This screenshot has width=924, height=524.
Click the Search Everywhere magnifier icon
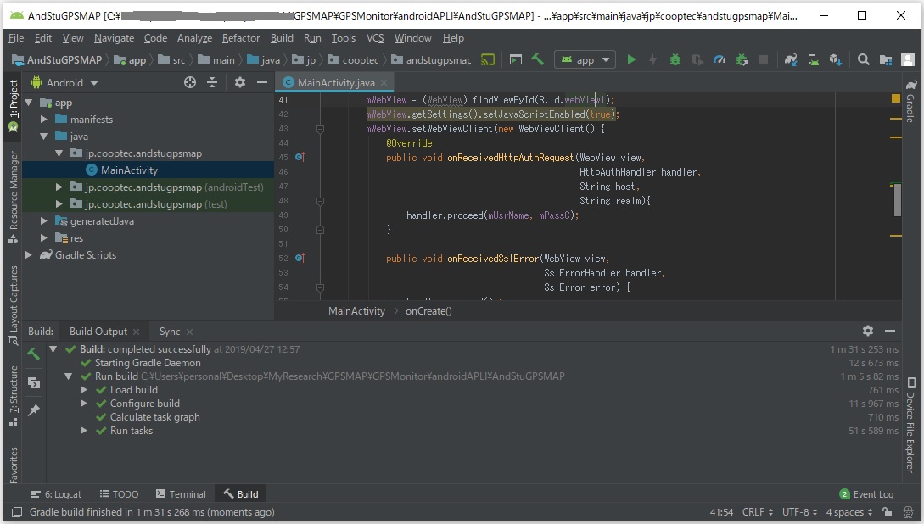point(863,60)
